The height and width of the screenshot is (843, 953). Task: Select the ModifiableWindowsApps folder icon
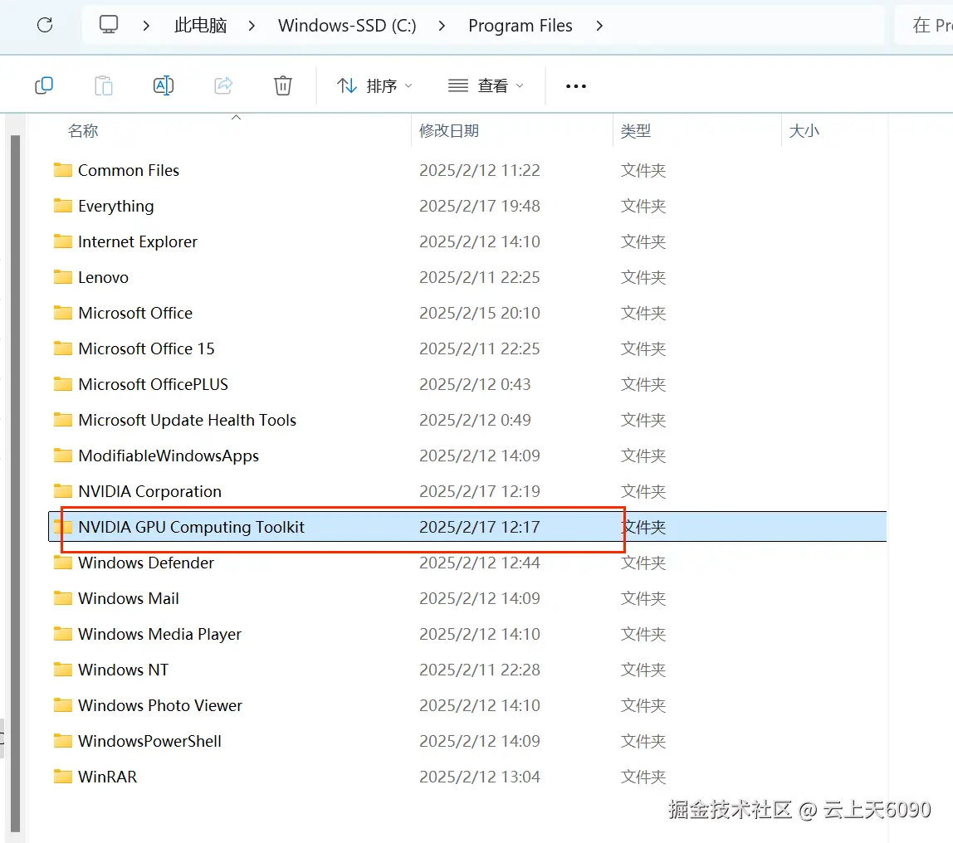[62, 455]
